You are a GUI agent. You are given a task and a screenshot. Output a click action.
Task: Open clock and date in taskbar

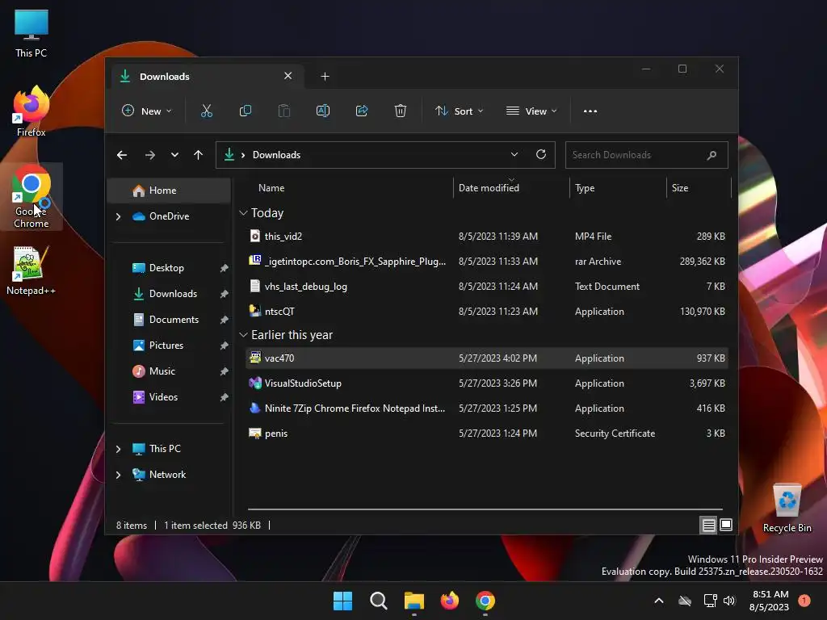(x=769, y=601)
